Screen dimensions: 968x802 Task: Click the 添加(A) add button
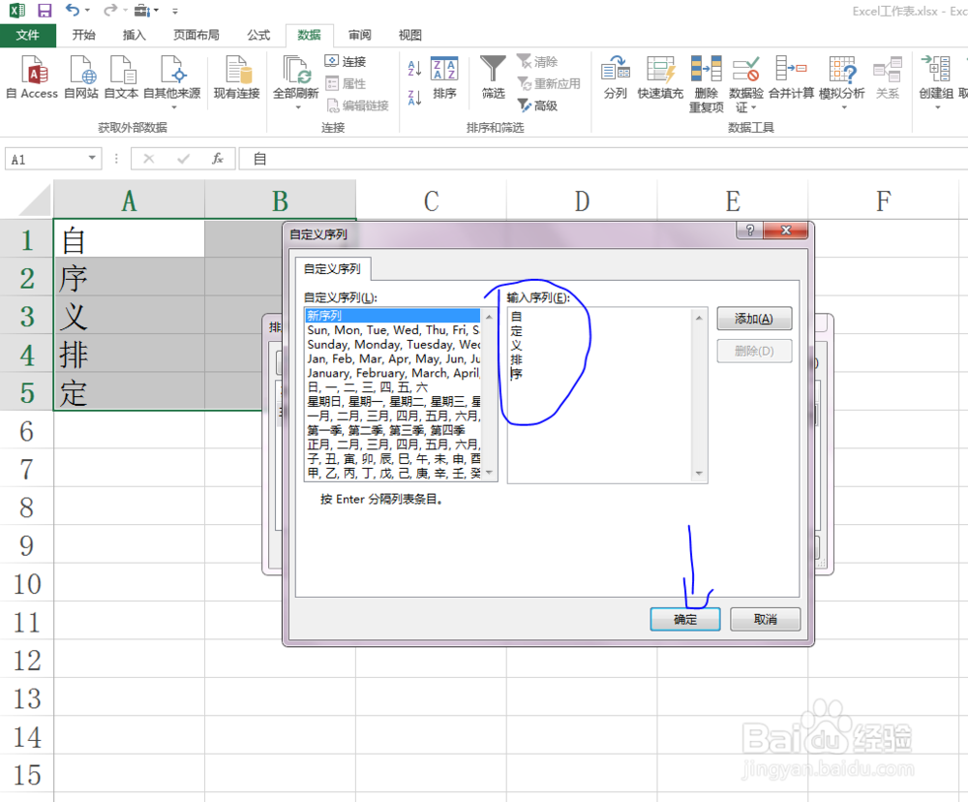754,319
